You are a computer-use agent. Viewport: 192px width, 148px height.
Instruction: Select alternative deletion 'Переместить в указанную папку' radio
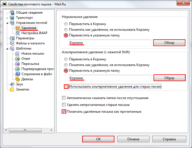pos(66,71)
